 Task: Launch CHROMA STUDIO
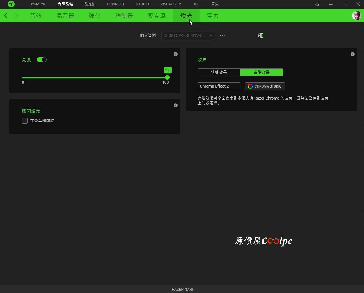pyautogui.click(x=265, y=86)
